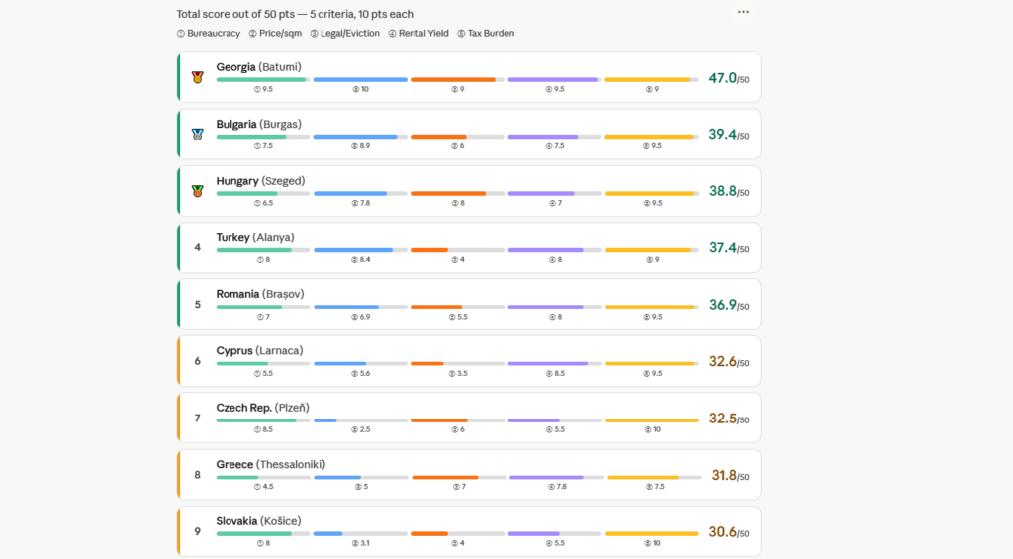Click the Bureaucracy legend number icon

tap(181, 33)
